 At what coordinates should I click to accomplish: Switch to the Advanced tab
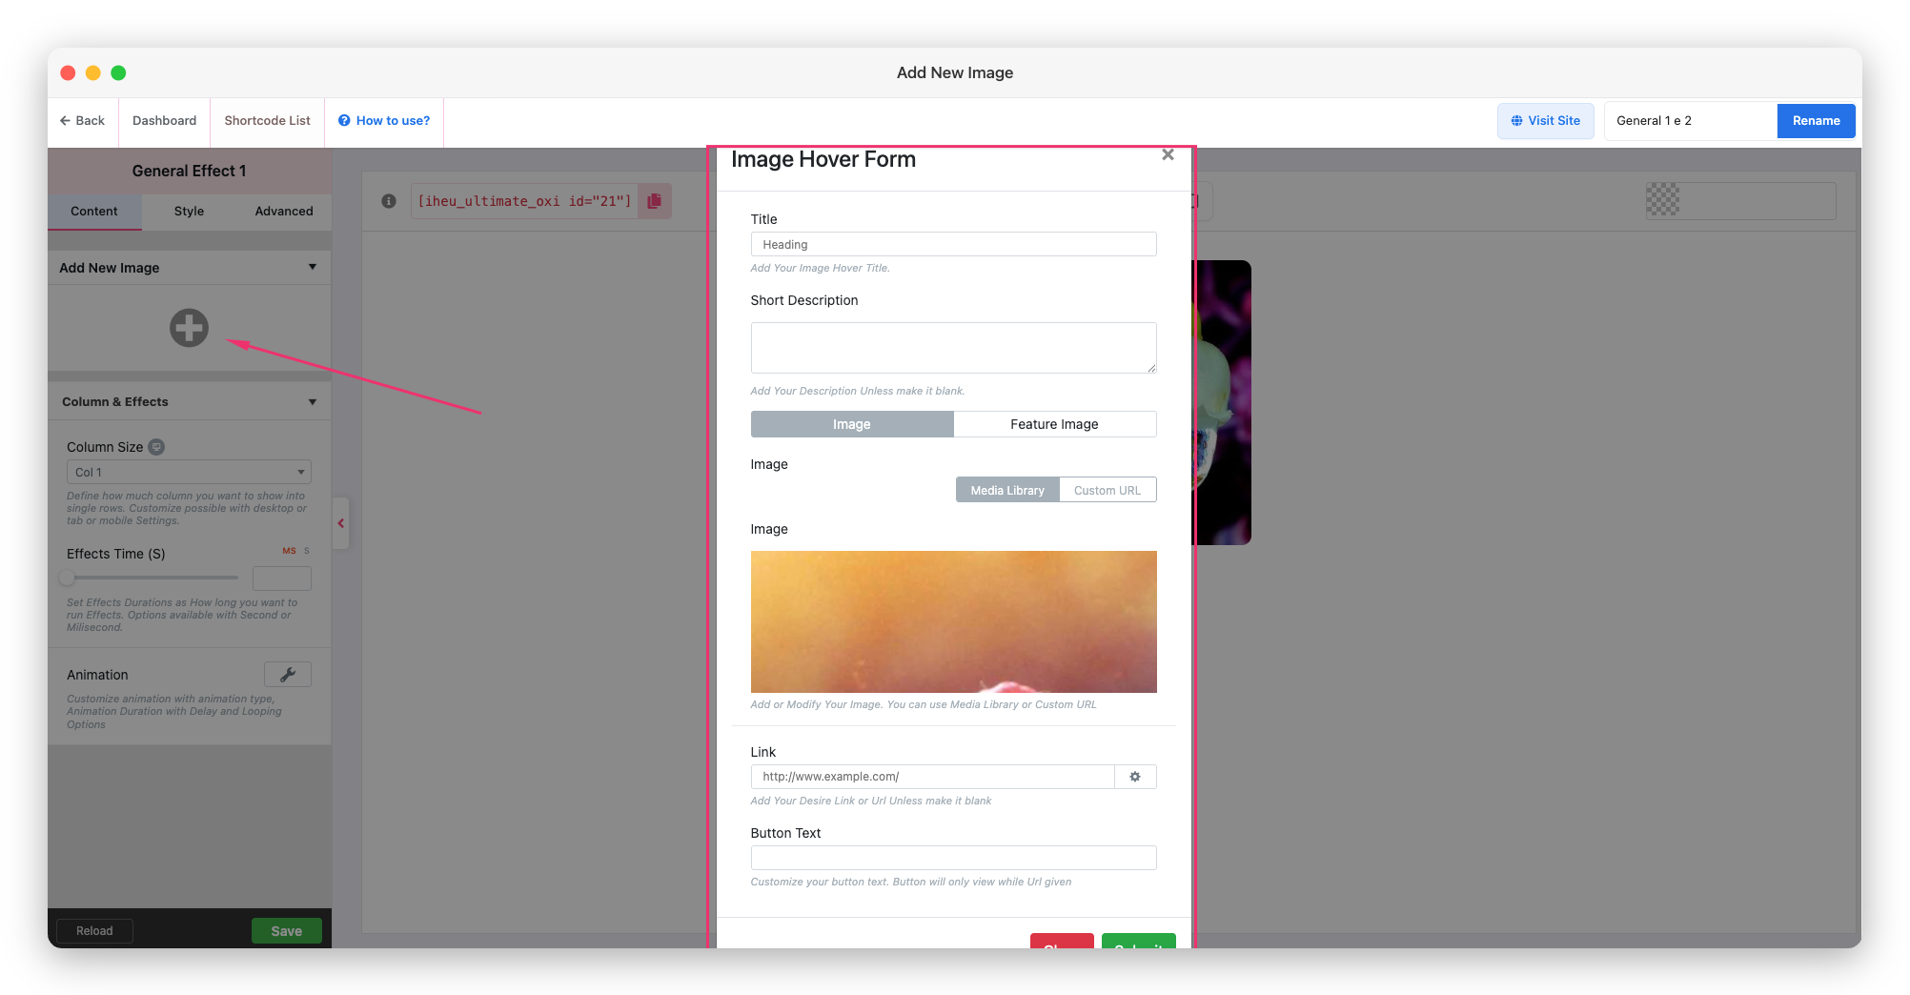click(x=284, y=212)
